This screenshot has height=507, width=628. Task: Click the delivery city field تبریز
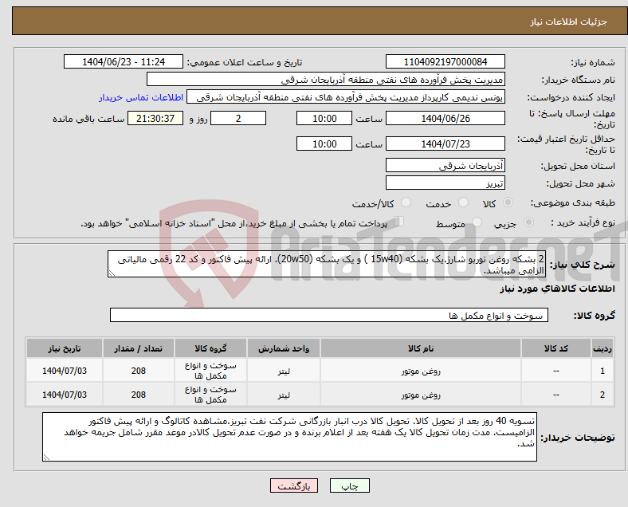[x=445, y=183]
